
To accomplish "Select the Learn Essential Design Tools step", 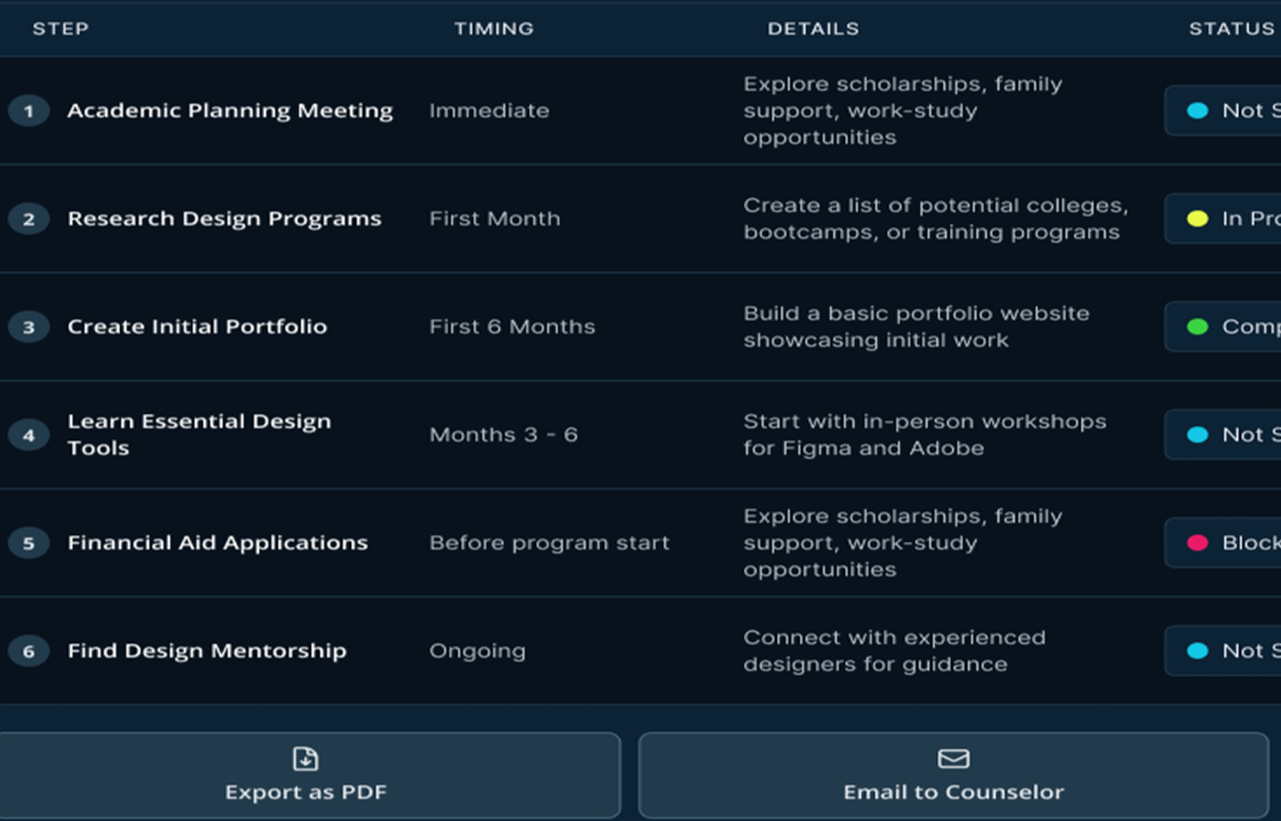I will [x=199, y=434].
